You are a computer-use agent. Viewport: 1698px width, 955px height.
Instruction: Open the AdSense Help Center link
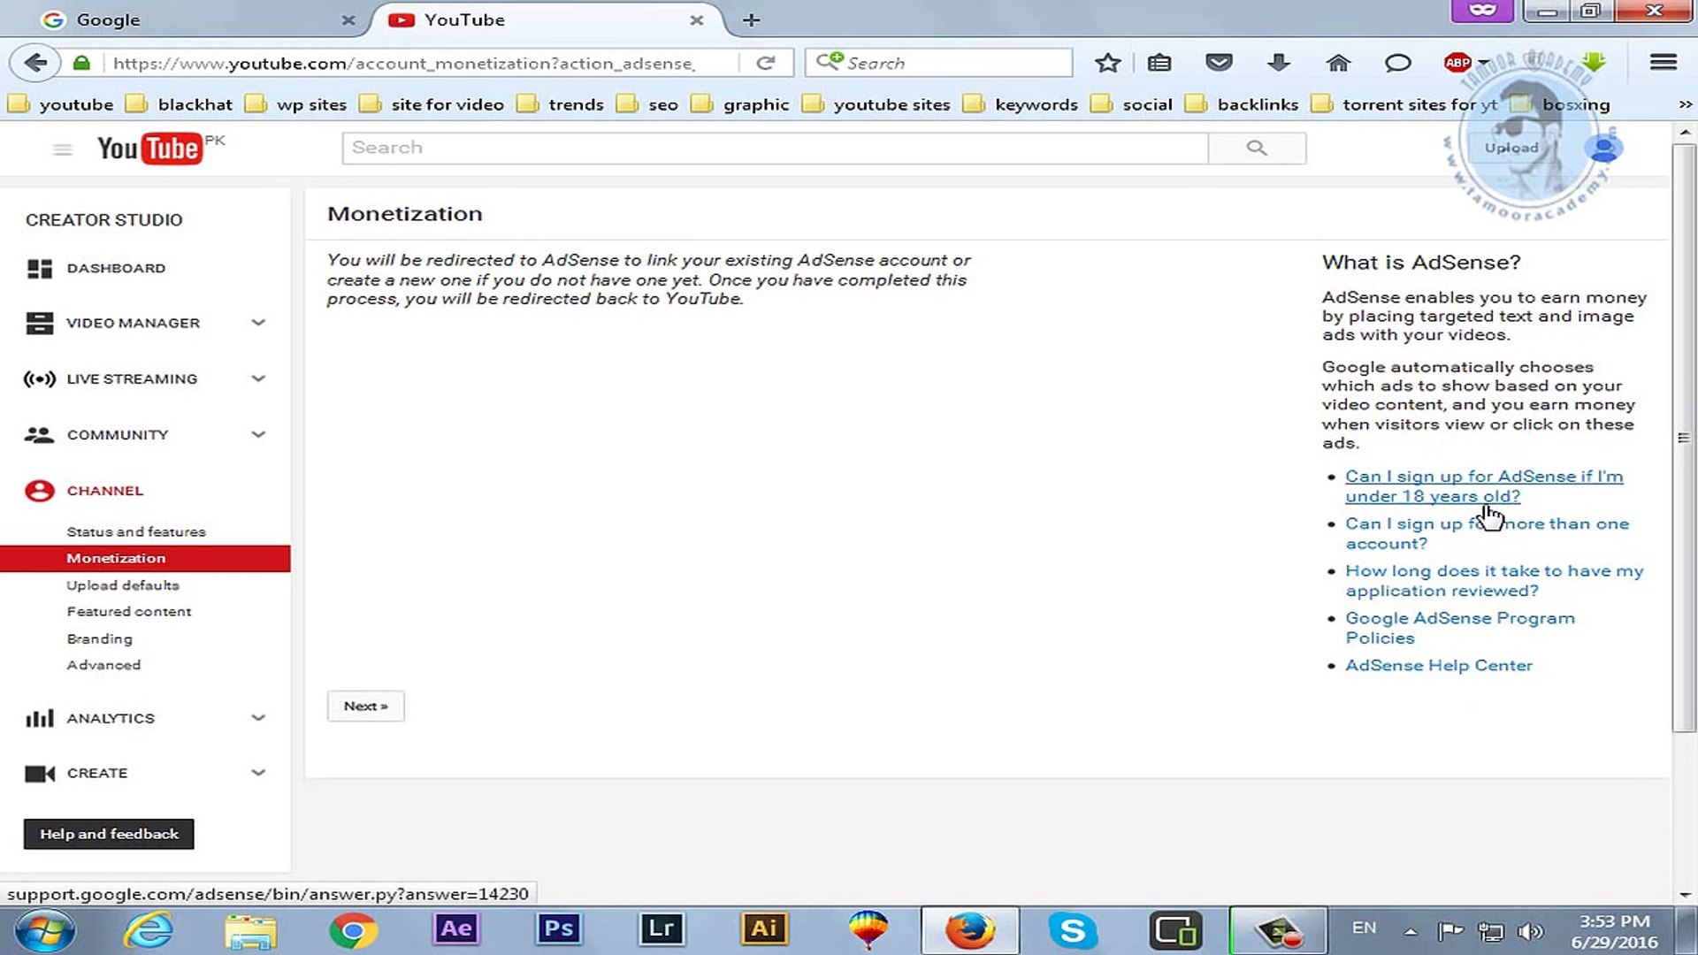tap(1439, 665)
